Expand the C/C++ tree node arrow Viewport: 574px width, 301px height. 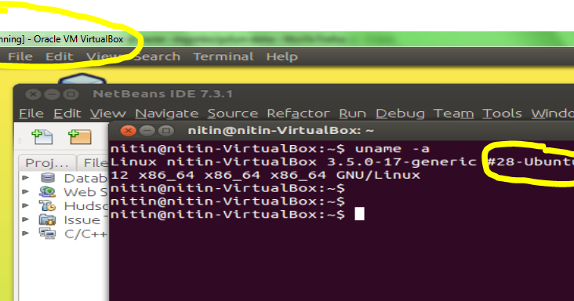(x=26, y=234)
